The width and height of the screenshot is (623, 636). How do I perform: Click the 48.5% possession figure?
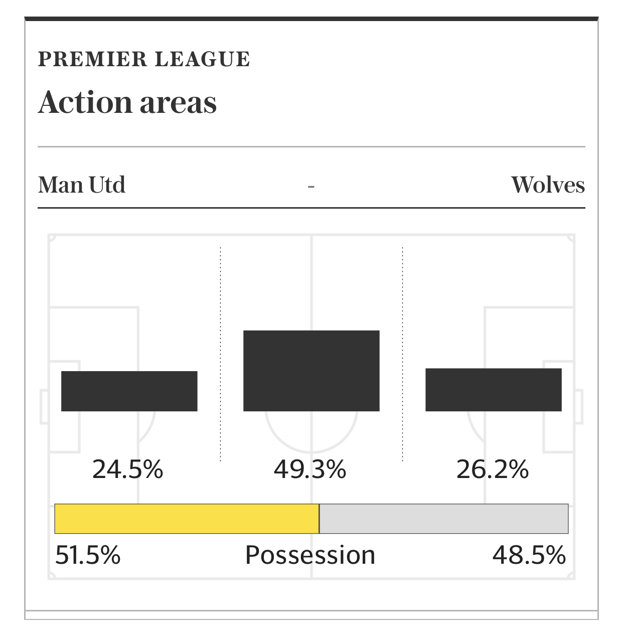point(529,555)
